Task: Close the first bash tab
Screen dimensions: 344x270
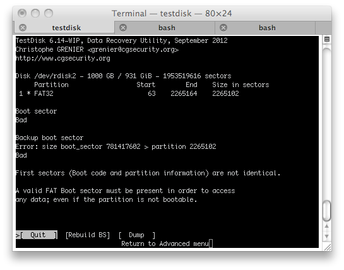Action: (x=123, y=28)
